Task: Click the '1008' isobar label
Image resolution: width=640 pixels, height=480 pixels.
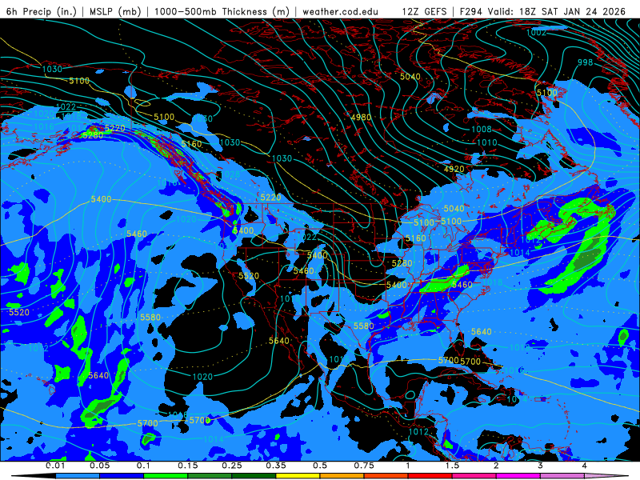Action: 482,130
